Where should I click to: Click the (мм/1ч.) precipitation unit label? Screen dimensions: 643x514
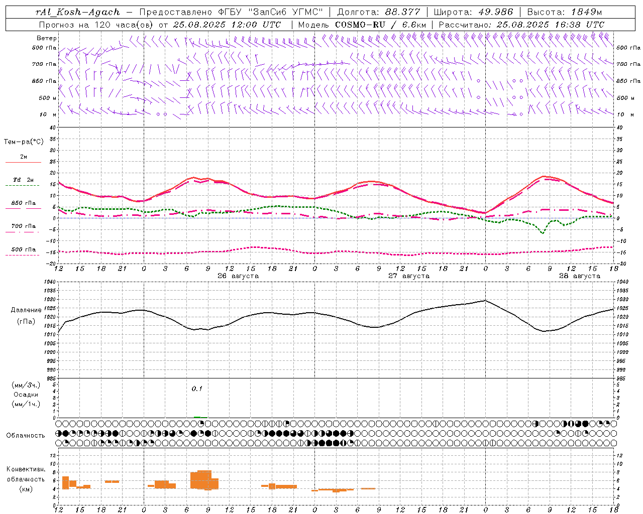point(26,404)
